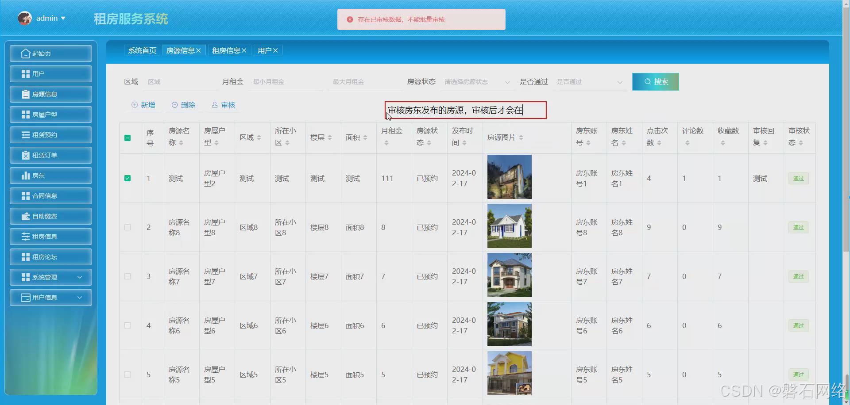Sort by the 面积 column

pos(365,138)
